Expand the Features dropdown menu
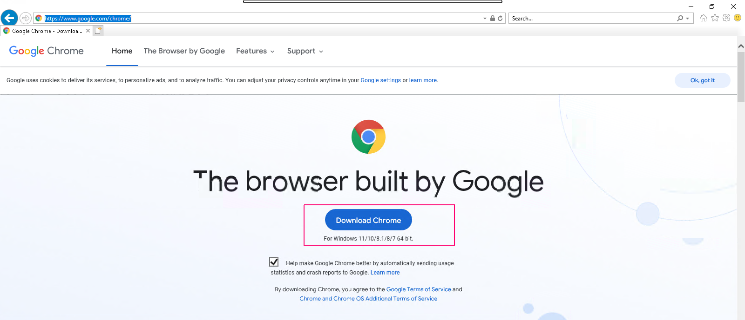Screen dimensions: 745x320 [x=255, y=51]
